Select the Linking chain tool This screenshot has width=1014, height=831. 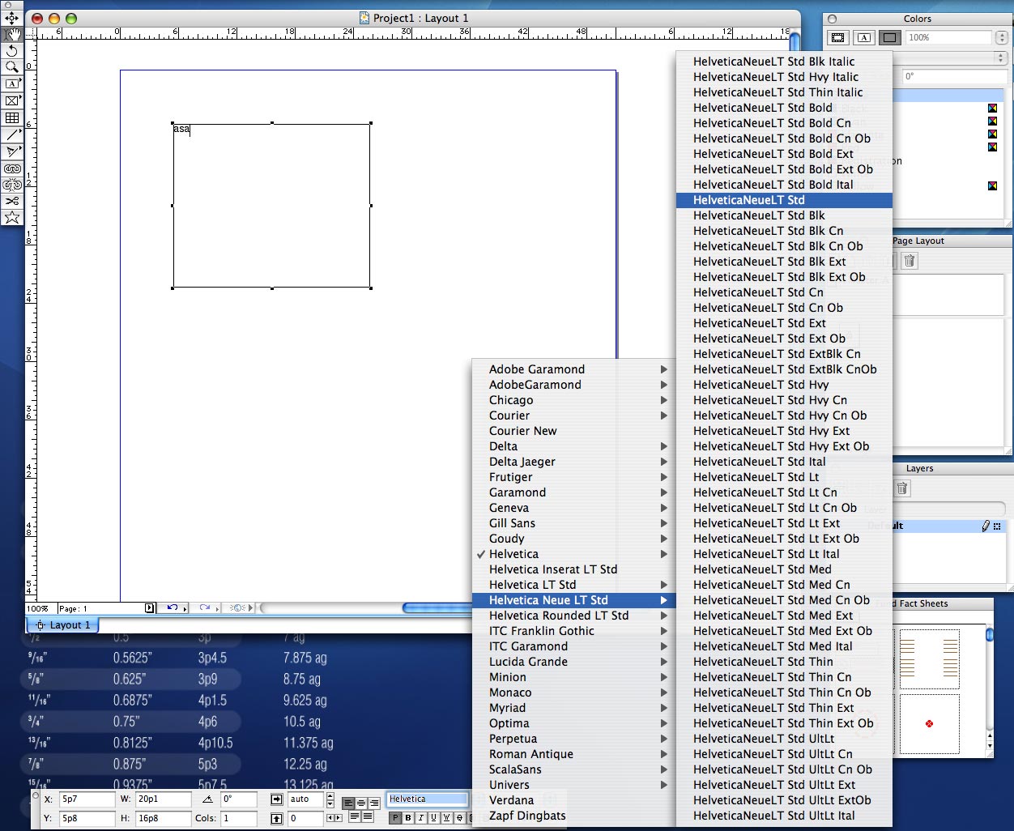click(x=12, y=168)
